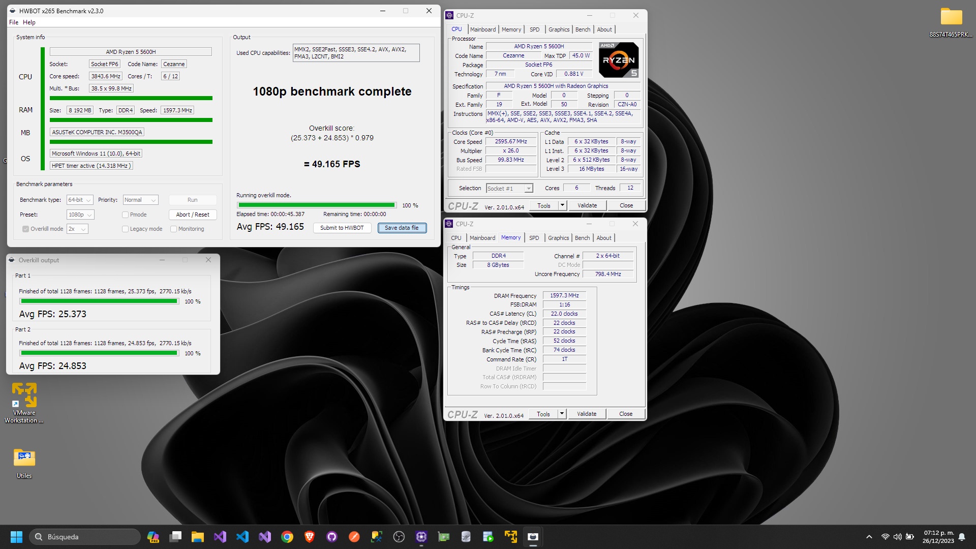Switch to CPU tab in bottom CPU-Z

pyautogui.click(x=456, y=238)
